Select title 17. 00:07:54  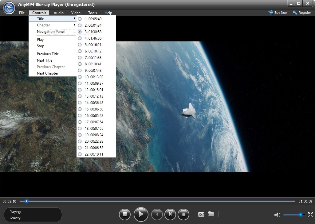click(96, 122)
